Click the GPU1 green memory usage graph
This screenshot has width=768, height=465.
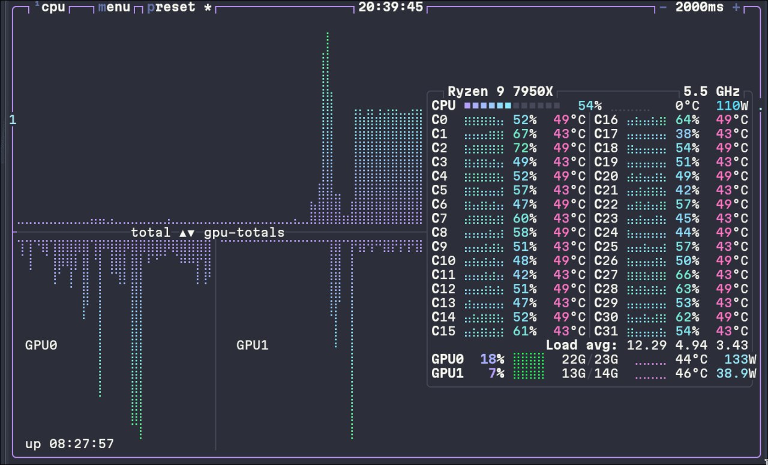point(529,374)
